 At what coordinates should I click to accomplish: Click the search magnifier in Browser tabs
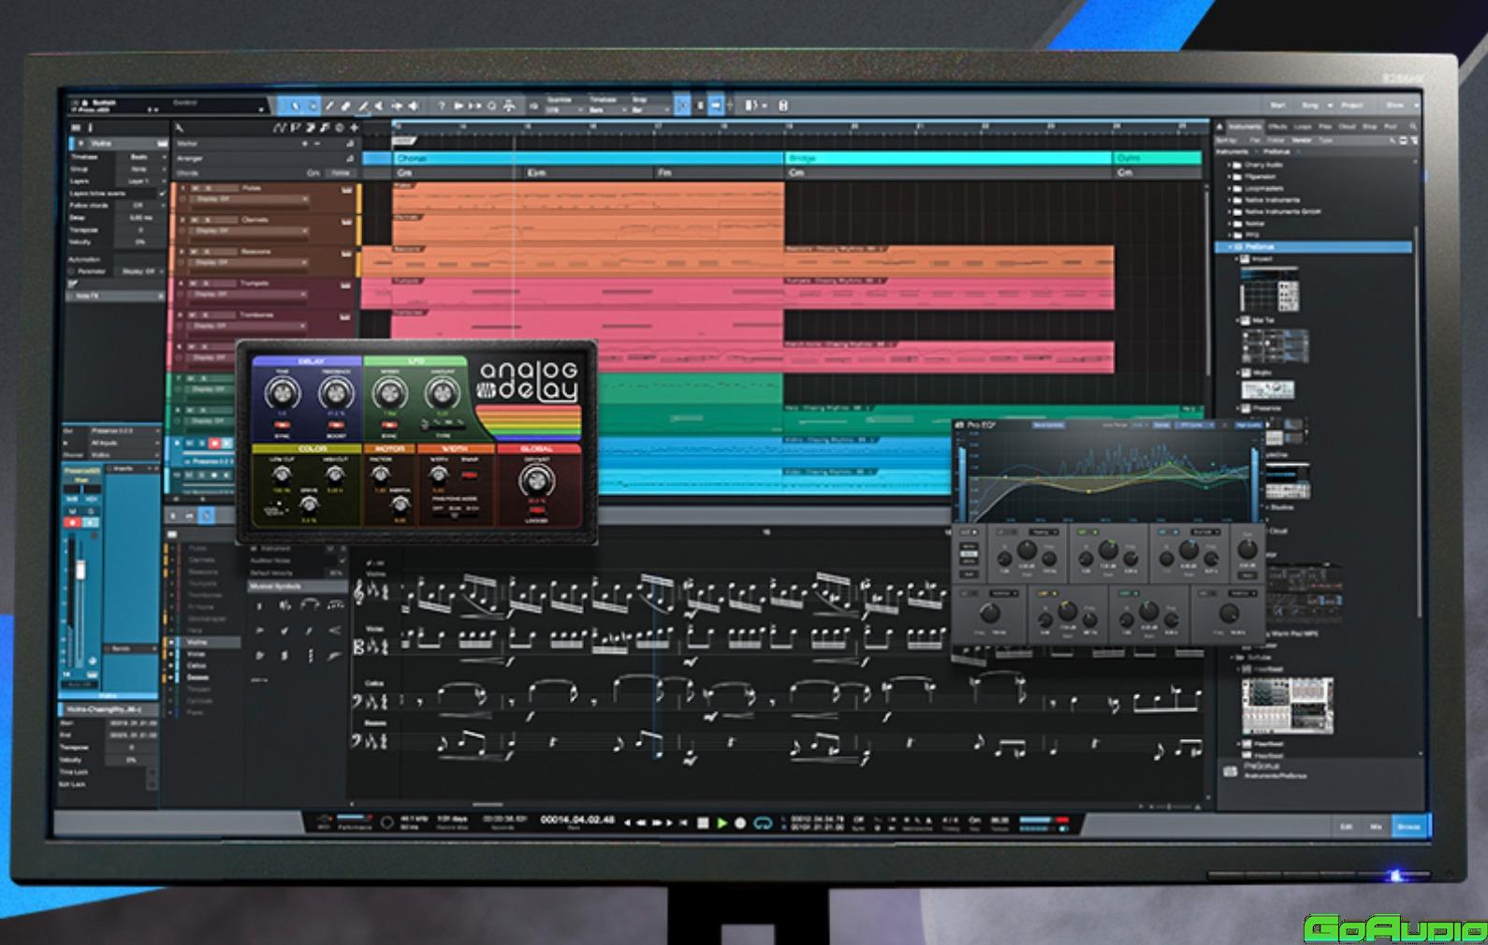1413,126
